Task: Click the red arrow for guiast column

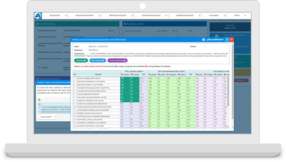Action: click(x=150, y=75)
